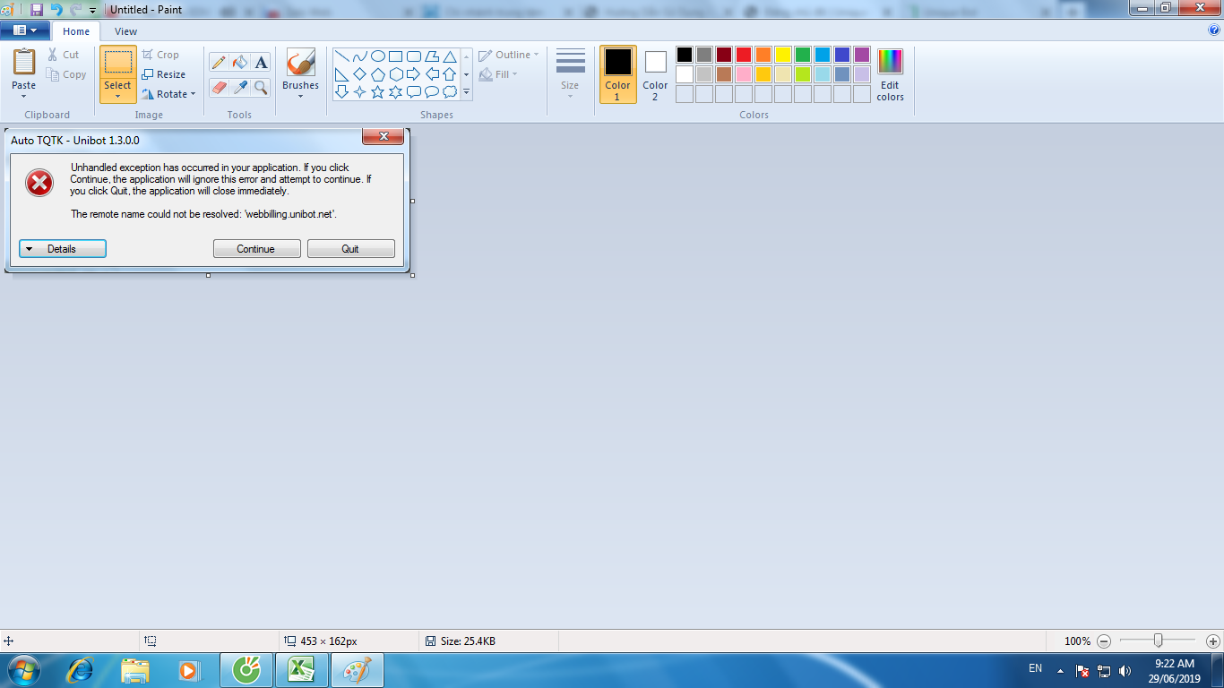Choose the Rectangle shape
This screenshot has width=1224, height=688.
[x=395, y=56]
